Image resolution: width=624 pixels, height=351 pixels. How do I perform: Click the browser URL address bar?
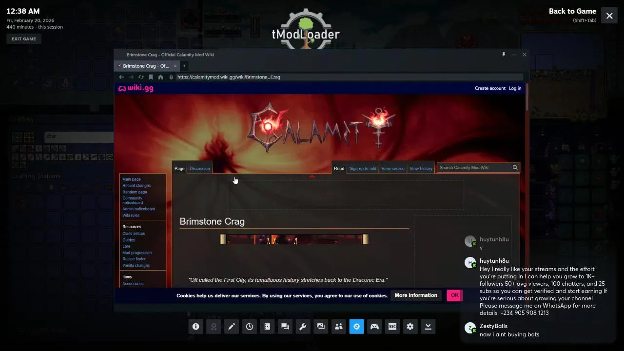[x=349, y=77]
